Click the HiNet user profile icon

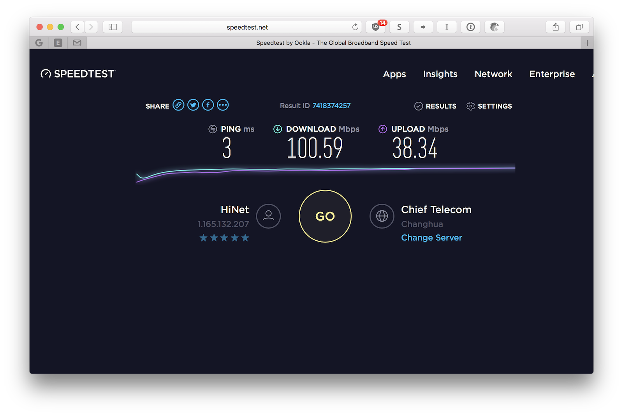(268, 216)
